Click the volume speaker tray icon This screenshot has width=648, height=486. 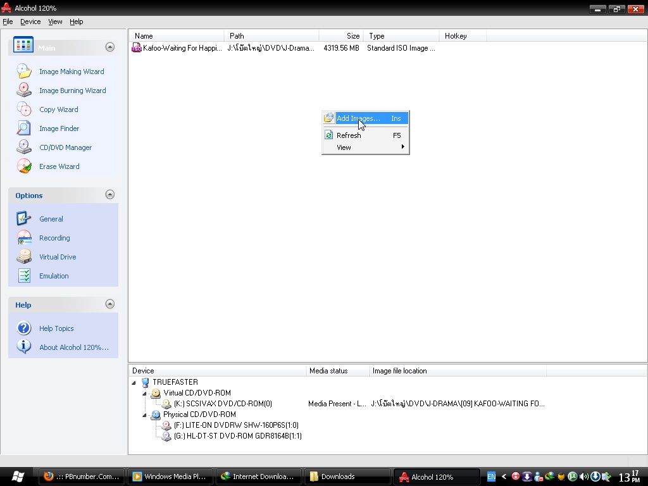[584, 477]
